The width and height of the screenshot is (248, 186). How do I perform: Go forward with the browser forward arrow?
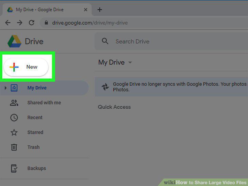click(x=20, y=23)
